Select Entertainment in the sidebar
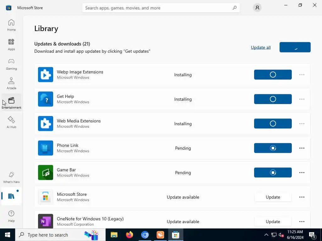Image resolution: width=322 pixels, height=241 pixels. [x=11, y=103]
